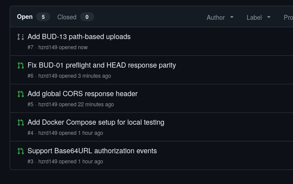Viewport: 293px width, 184px height.
Task: Open the partially visible Projects filter
Action: [288, 18]
